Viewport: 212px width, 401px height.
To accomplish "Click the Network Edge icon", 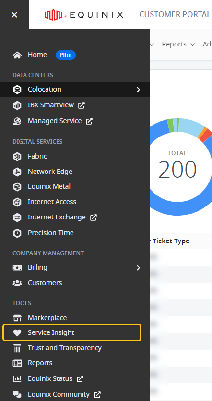I will 17,172.
